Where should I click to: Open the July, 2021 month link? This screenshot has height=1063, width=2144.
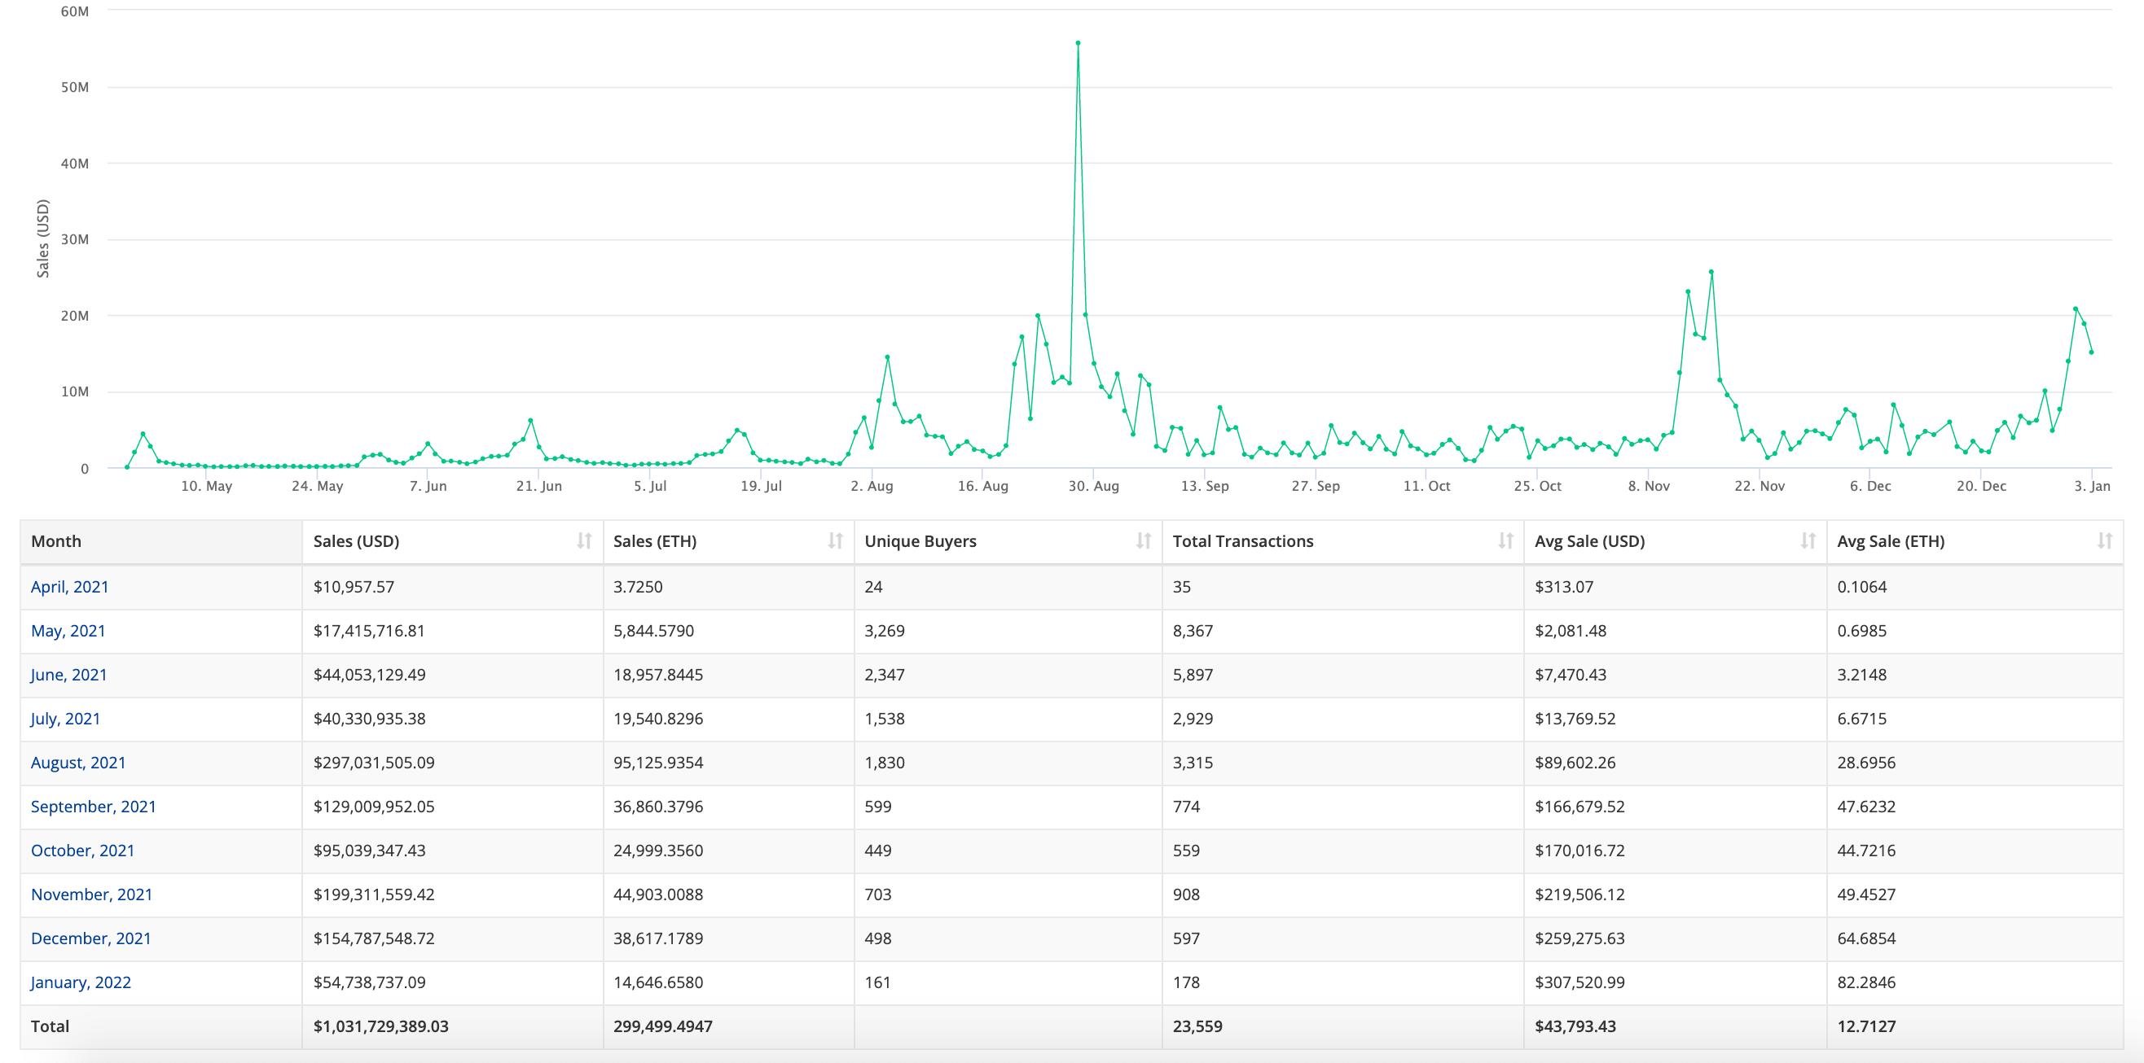tap(66, 719)
